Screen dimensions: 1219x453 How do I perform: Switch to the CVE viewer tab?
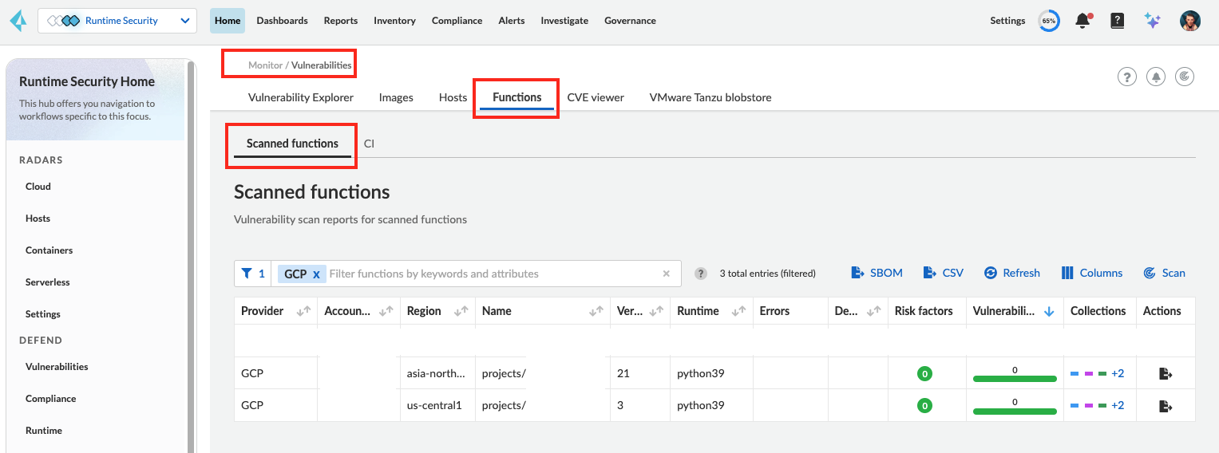(596, 97)
